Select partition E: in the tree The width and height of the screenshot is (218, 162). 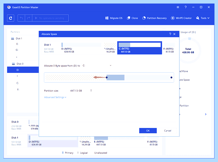tap(17, 44)
